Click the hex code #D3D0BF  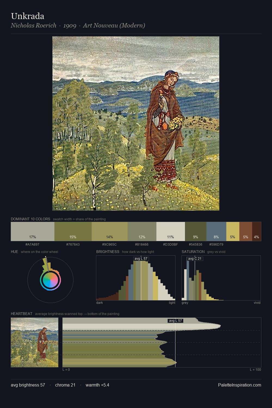pyautogui.click(x=171, y=245)
